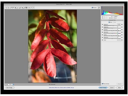Increase Contrast with plus button
Image resolution: width=128 pixels, height=96 pixels.
(122, 30)
